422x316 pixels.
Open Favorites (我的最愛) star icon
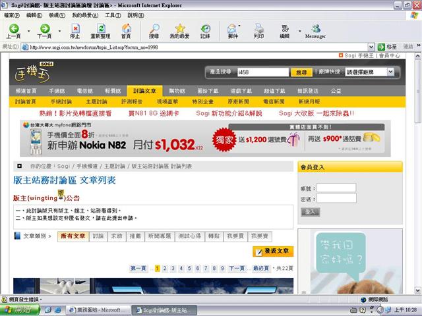[x=180, y=28]
